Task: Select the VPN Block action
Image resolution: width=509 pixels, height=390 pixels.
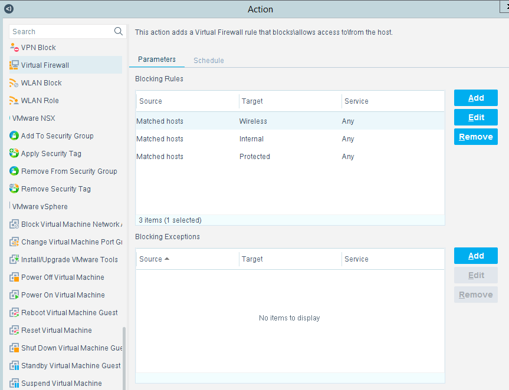Action: click(65, 47)
